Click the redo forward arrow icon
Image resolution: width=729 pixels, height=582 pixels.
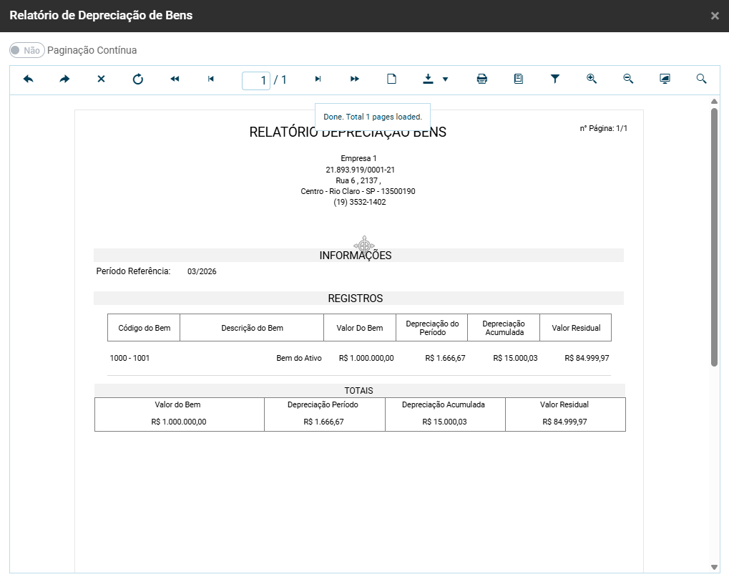[64, 79]
